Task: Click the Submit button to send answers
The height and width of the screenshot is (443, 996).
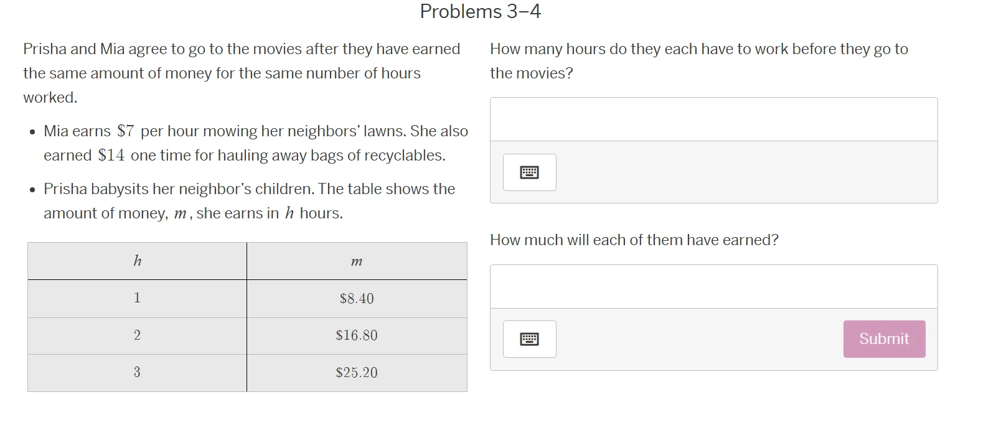Action: (x=884, y=338)
